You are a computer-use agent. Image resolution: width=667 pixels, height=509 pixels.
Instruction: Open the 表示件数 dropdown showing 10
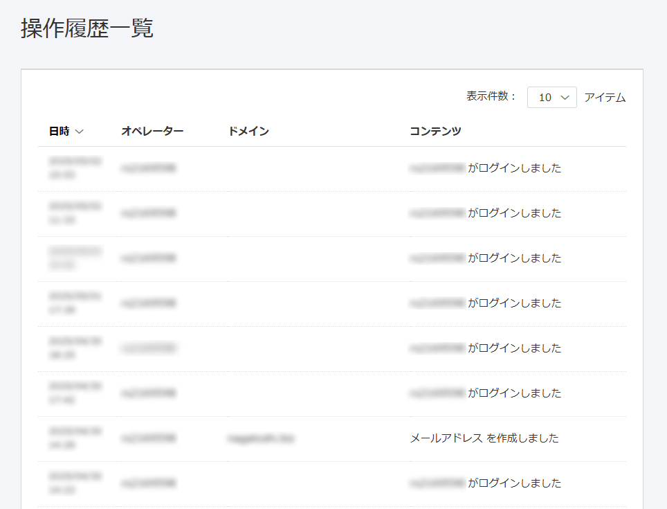(551, 98)
